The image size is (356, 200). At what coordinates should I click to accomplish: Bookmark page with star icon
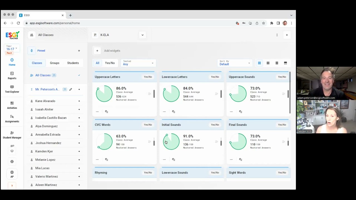[263, 23]
